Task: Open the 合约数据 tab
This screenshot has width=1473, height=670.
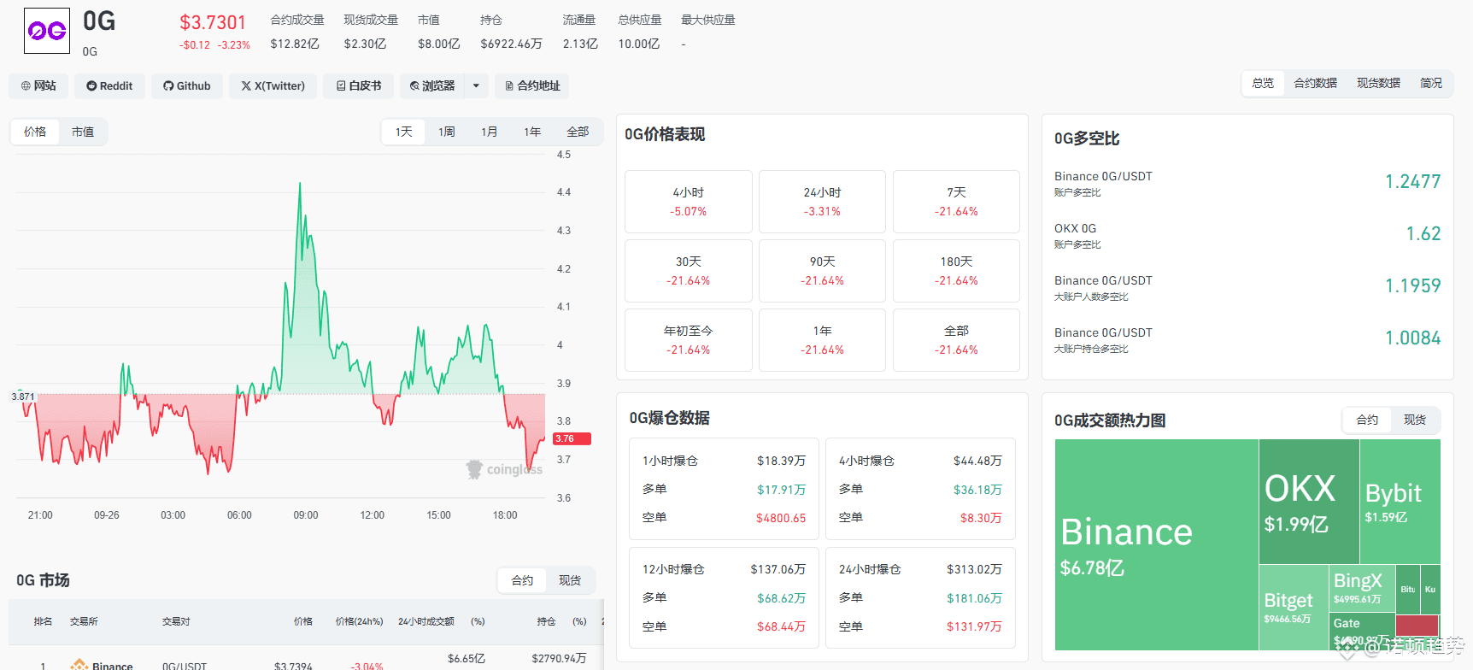Action: pyautogui.click(x=1315, y=83)
